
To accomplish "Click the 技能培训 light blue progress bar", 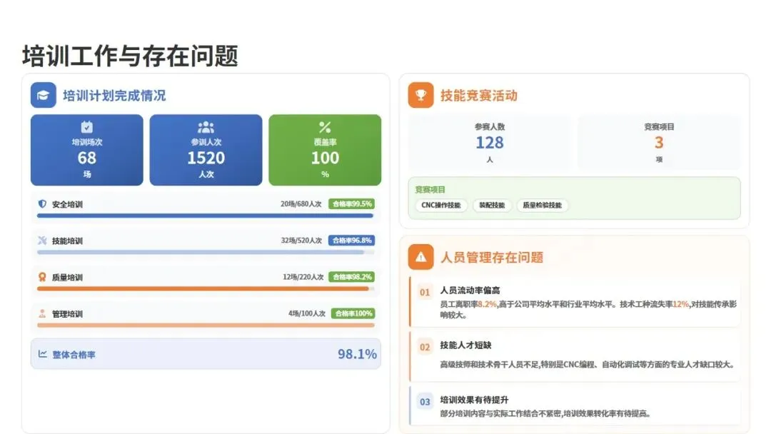I will (x=201, y=252).
